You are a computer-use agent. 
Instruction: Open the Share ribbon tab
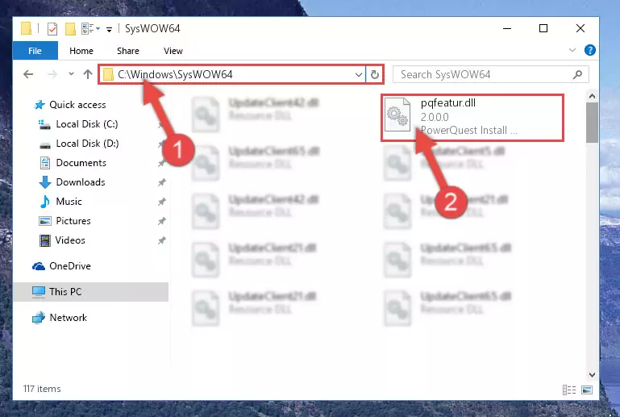pos(127,51)
